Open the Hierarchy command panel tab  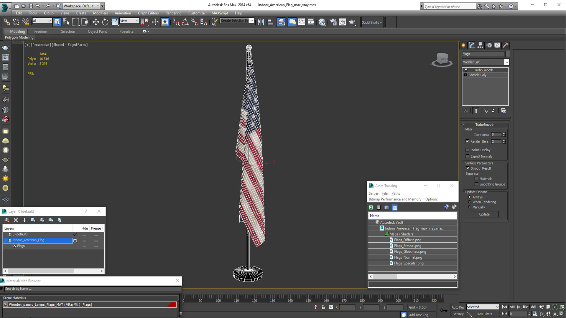480,45
